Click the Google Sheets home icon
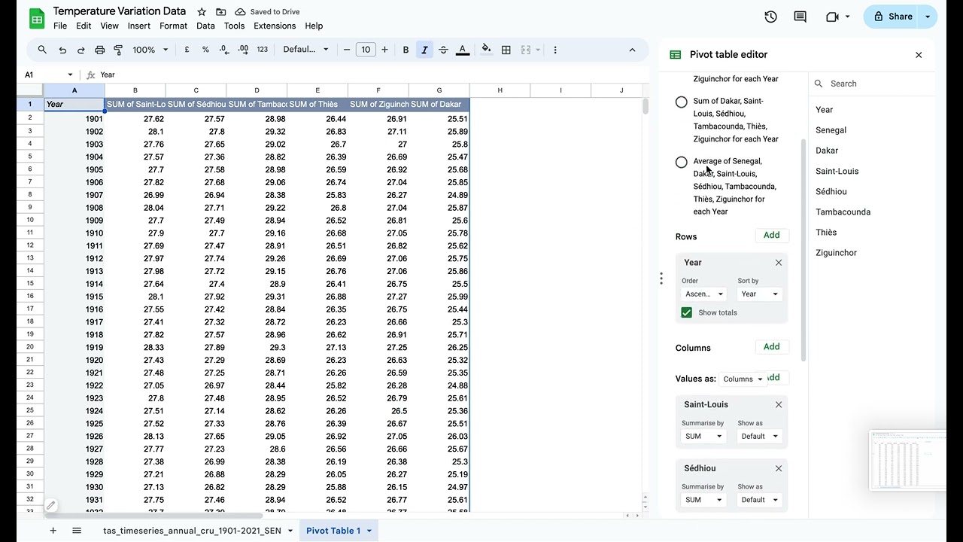The image size is (963, 542). pyautogui.click(x=37, y=18)
